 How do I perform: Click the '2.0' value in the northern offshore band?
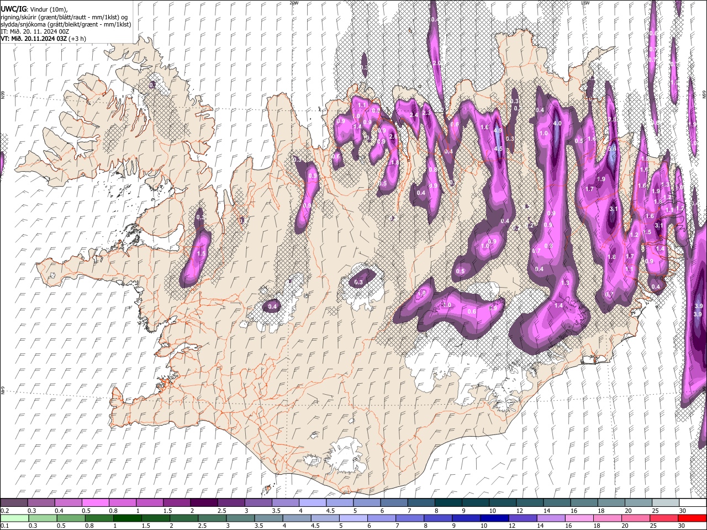(x=437, y=63)
